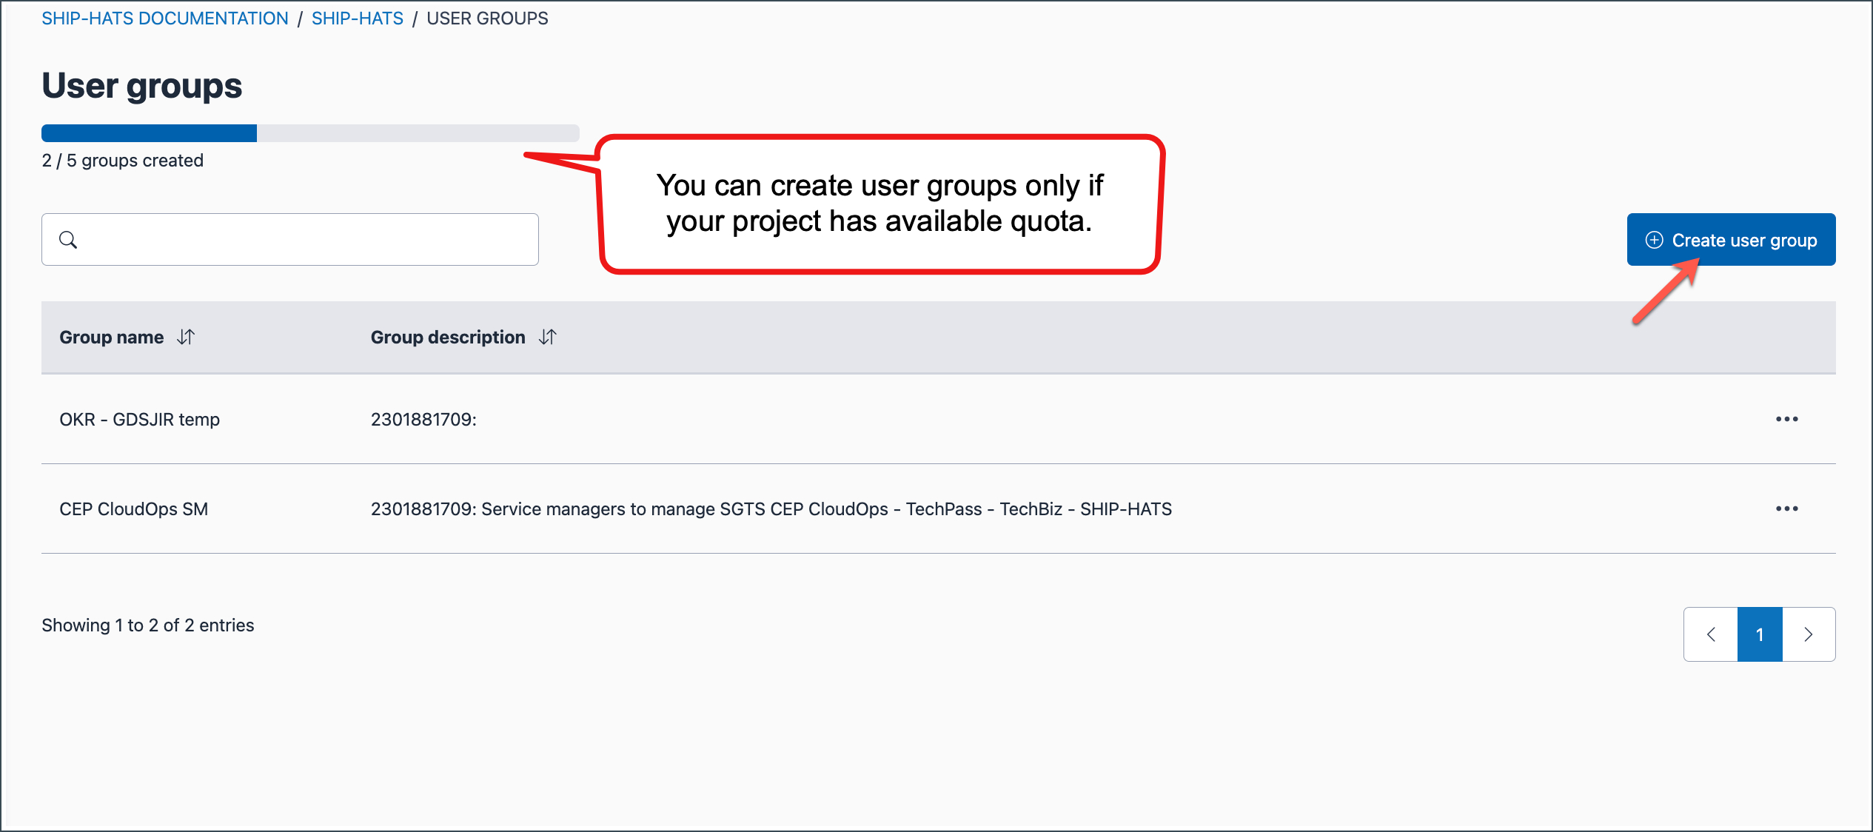Click 'Showing 1 to 2 of 2 entries'

point(148,625)
